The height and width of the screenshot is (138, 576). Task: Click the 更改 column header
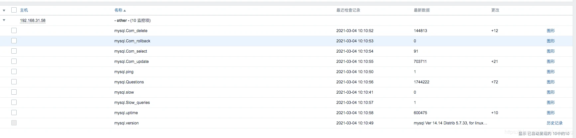(x=495, y=10)
